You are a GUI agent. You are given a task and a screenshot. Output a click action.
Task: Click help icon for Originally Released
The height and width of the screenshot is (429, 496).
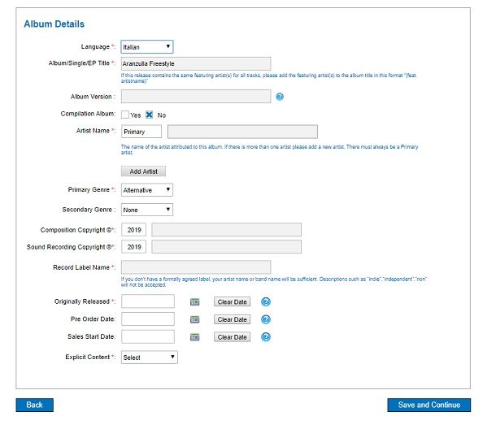click(266, 301)
